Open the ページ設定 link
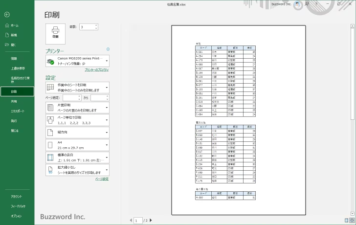The image size is (356, 225). pos(102,179)
